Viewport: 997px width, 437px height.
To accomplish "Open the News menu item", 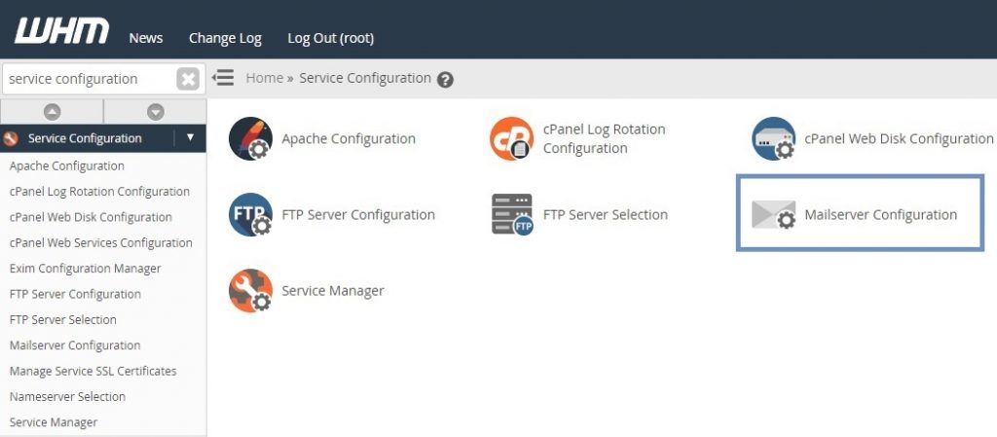I will click(146, 38).
